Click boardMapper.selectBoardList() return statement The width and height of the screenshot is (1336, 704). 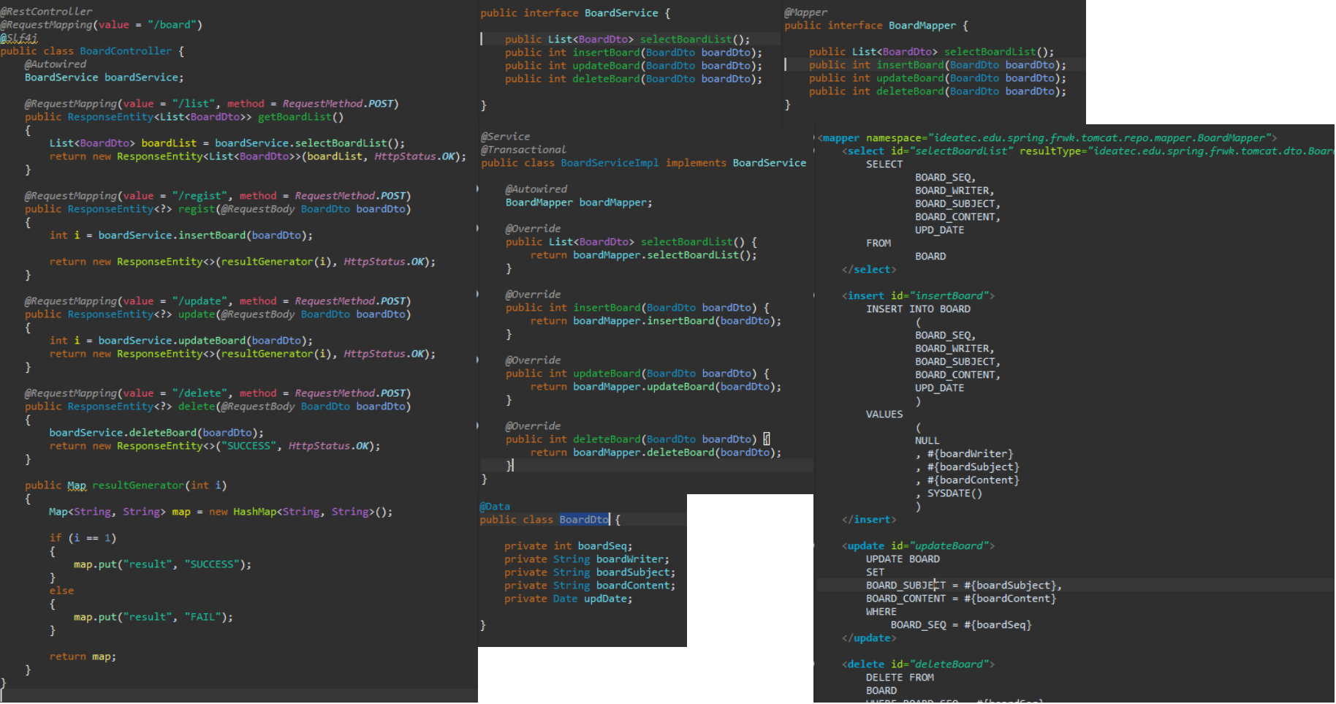tap(644, 255)
